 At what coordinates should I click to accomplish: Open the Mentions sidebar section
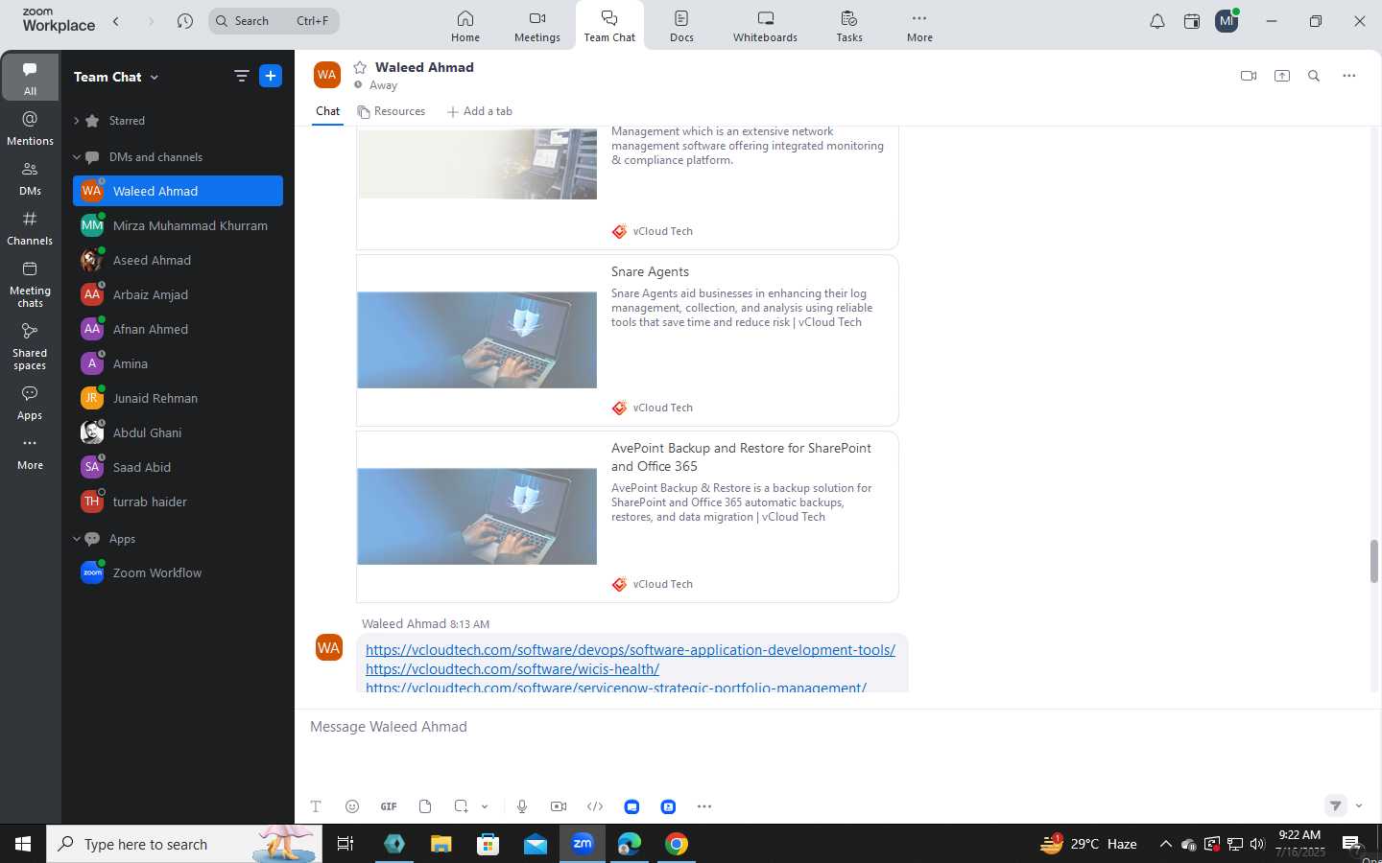[30, 128]
